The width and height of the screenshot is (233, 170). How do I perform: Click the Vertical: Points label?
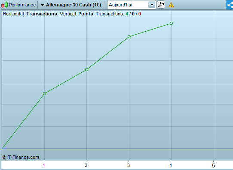click(x=77, y=14)
